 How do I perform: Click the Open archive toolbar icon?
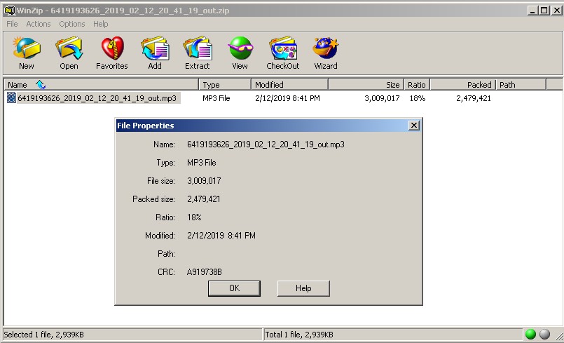(x=69, y=48)
